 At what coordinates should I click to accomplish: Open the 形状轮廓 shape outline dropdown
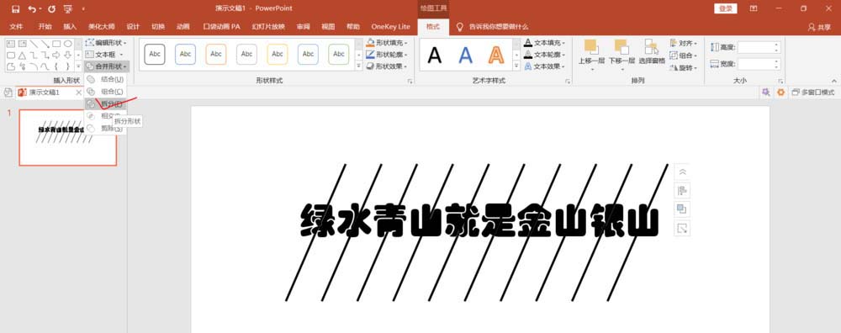tap(387, 54)
